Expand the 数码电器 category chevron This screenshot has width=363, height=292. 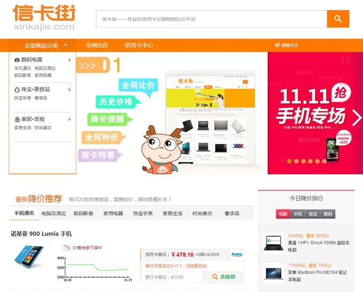69,60
